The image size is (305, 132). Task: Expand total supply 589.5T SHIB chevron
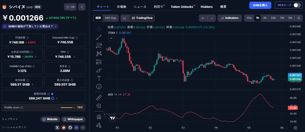[x=32, y=84]
